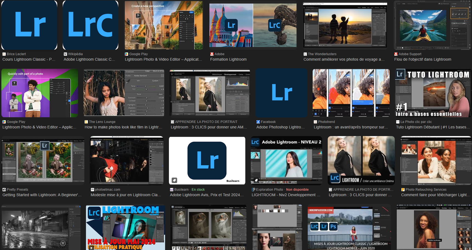The height and width of the screenshot is (250, 472).
Task: Open 'Adobe Lightroom Avis, Prix et Test 2024' link
Action: click(207, 195)
